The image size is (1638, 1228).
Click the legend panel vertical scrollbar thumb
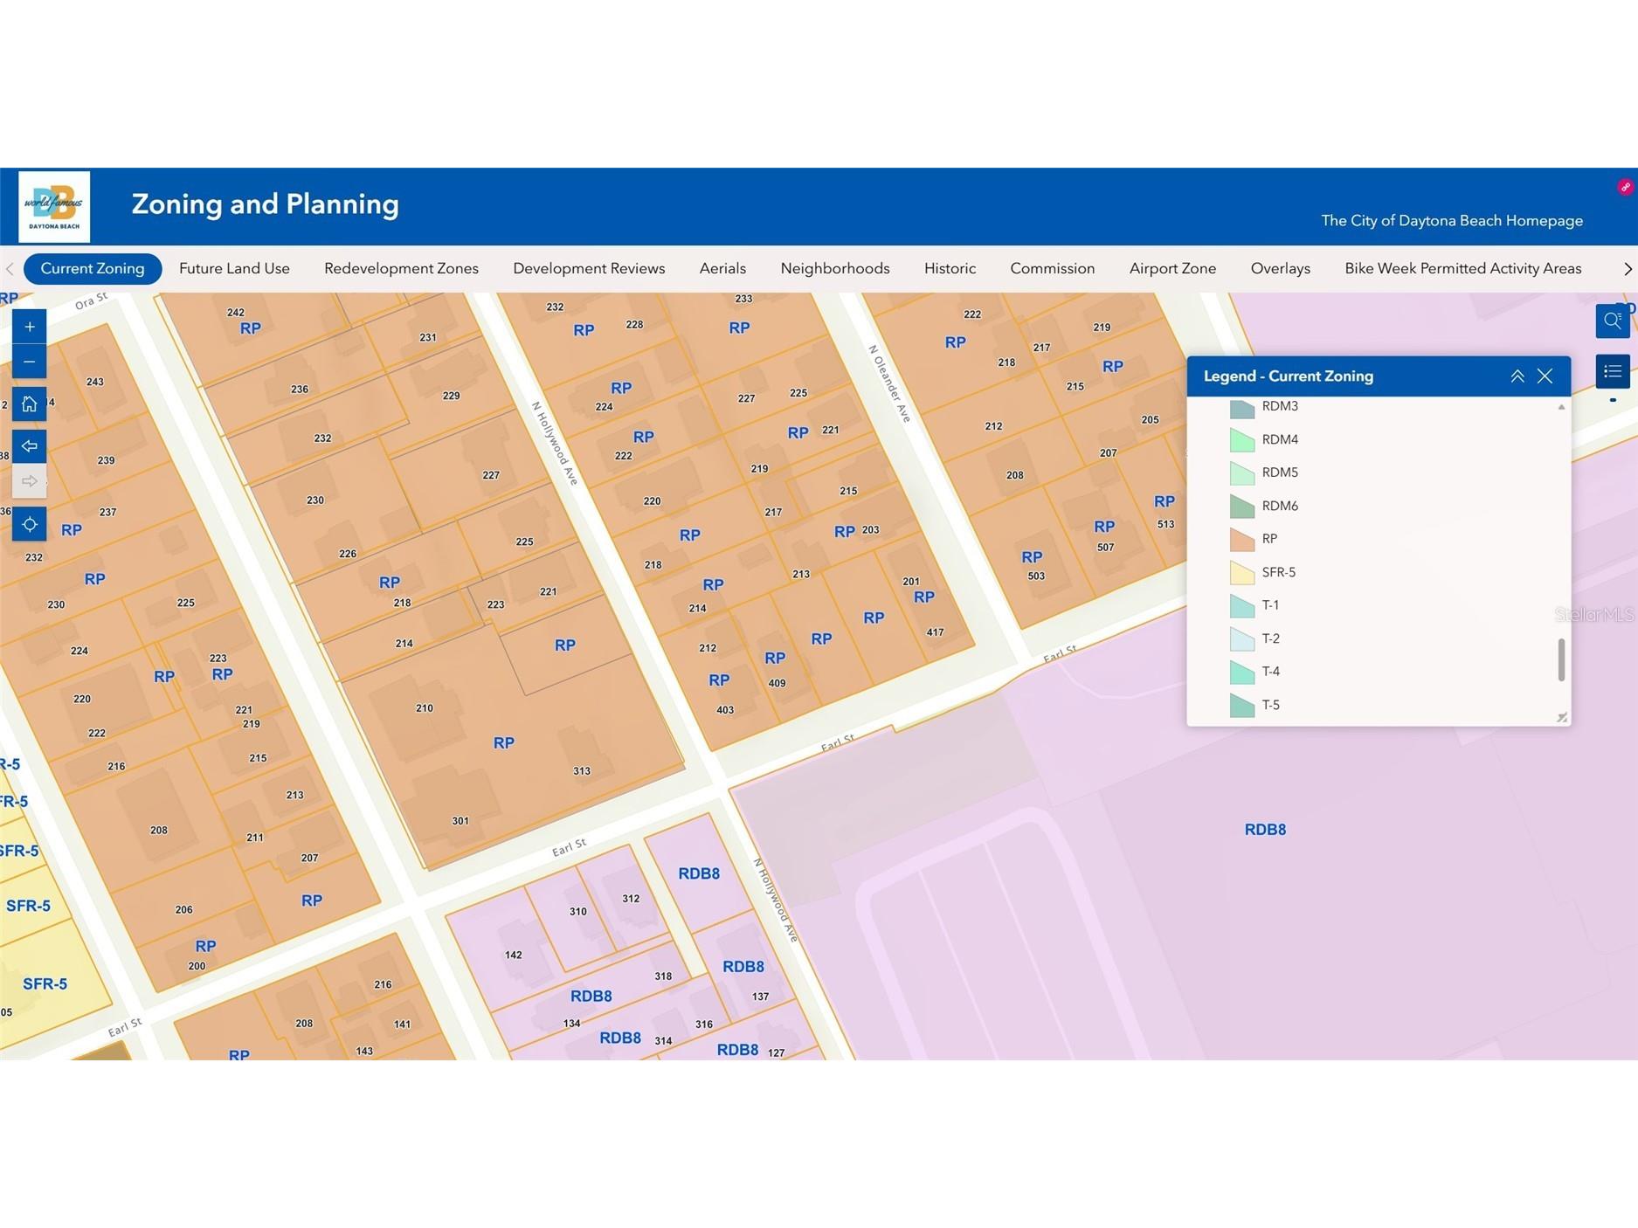point(1561,659)
